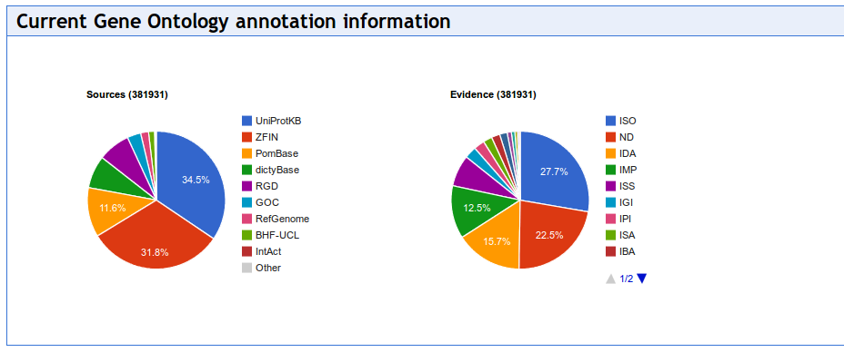The width and height of the screenshot is (844, 362).
Task: Click the 34.5% blue Sources pie slice
Action: (x=194, y=177)
